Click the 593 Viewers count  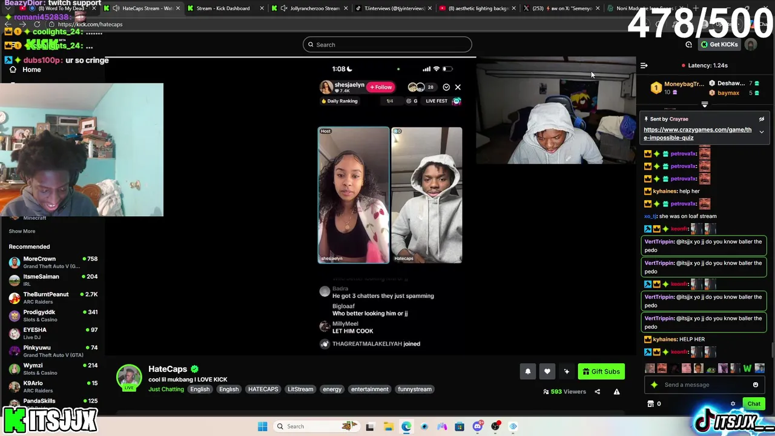click(564, 392)
